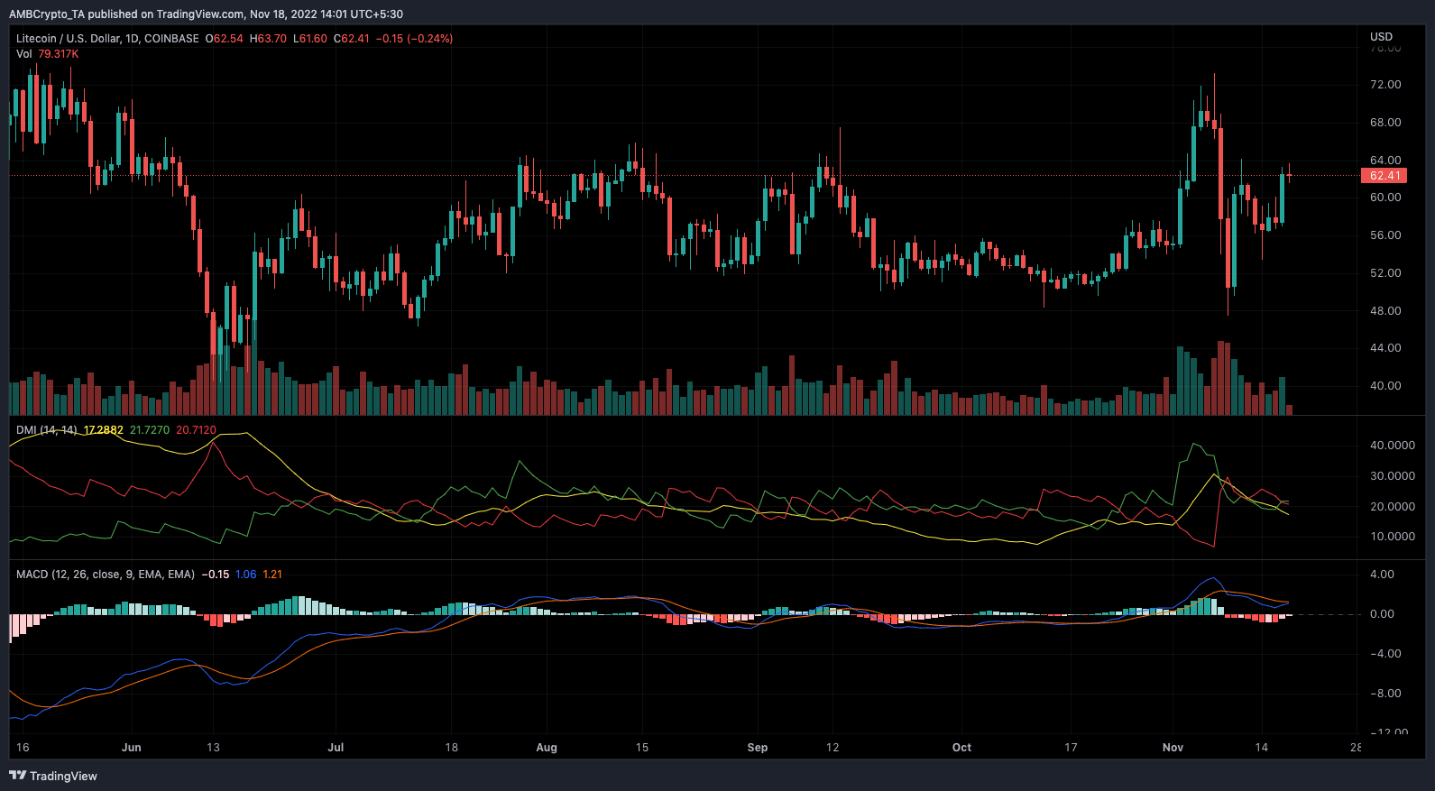Click 56.00 on the price axis
This screenshot has height=791, width=1435.
point(1385,235)
